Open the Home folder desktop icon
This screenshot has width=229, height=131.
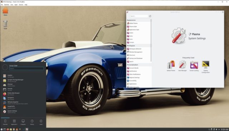tap(5, 11)
